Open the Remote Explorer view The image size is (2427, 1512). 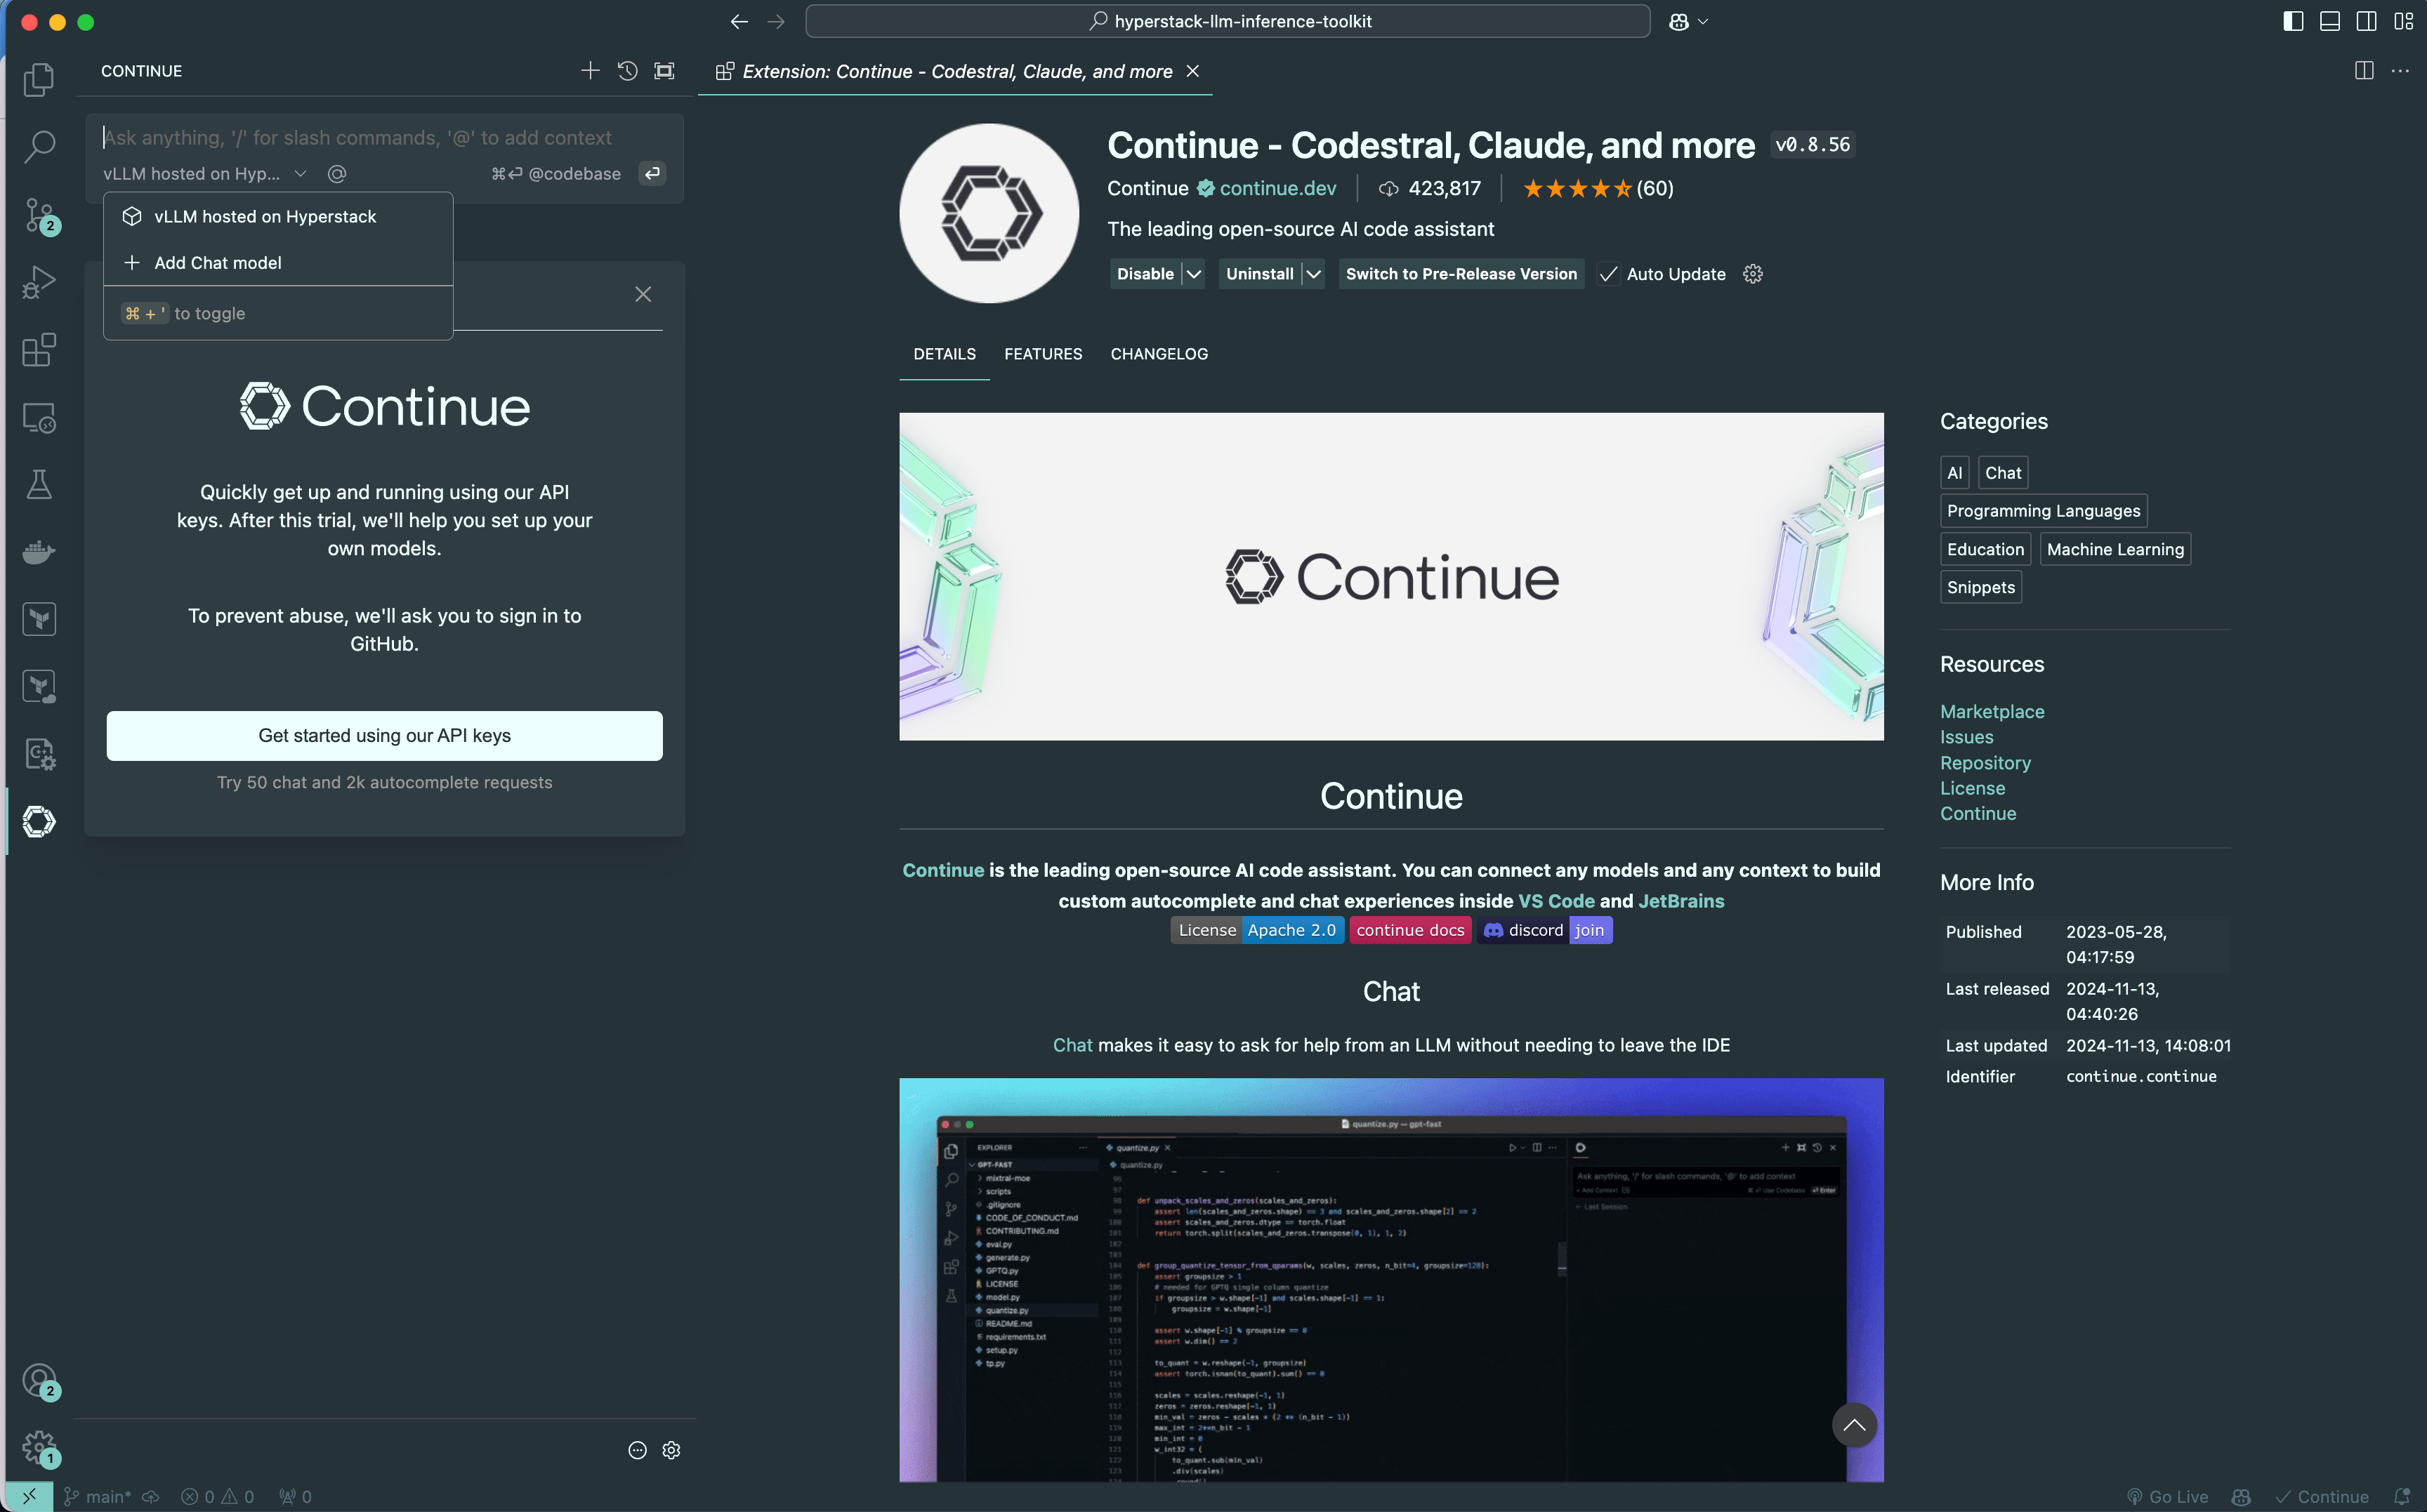(x=39, y=417)
